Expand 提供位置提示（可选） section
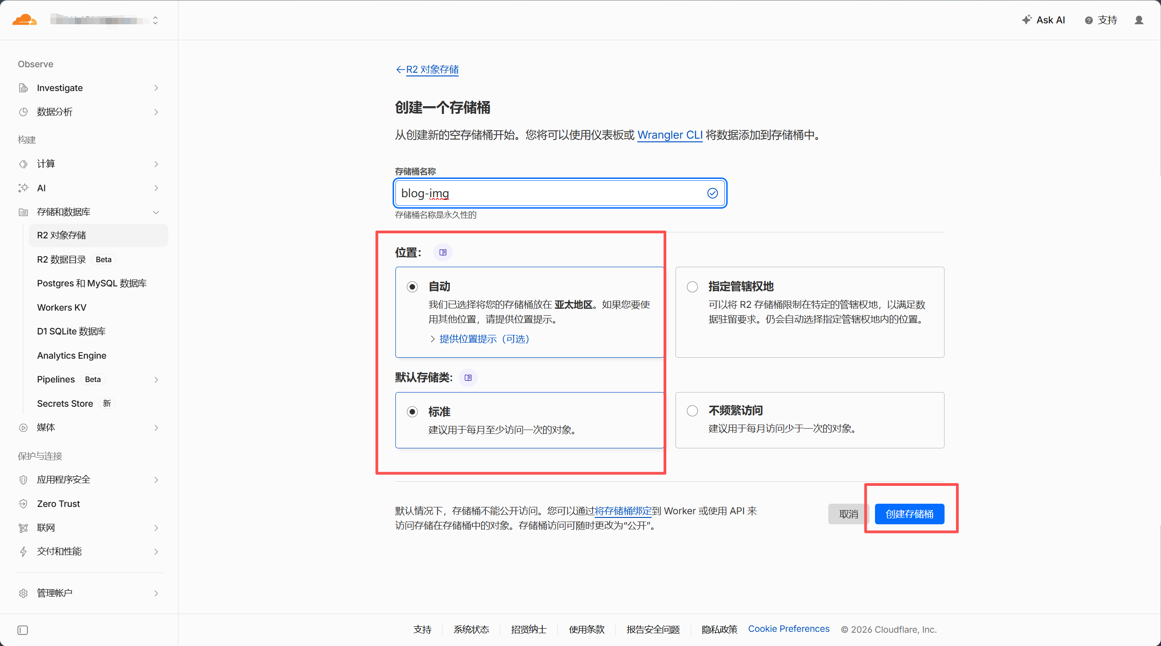The width and height of the screenshot is (1161, 646). click(479, 339)
